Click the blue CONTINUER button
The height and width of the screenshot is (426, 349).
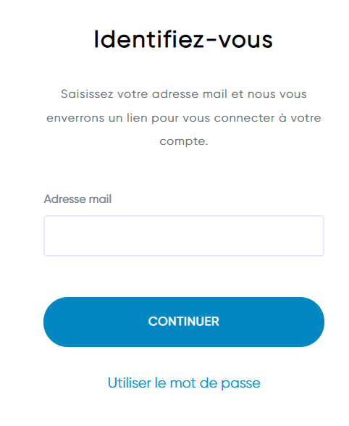184,322
